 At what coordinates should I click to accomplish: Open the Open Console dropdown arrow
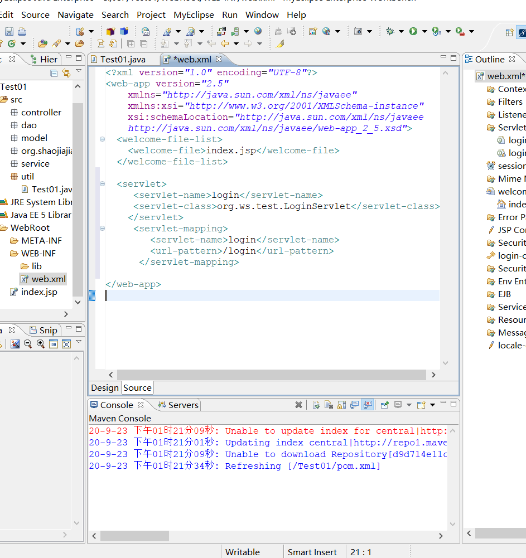pyautogui.click(x=433, y=405)
